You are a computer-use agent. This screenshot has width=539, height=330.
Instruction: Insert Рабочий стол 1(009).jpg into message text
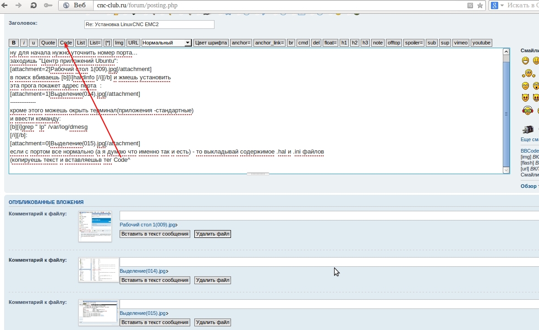click(x=155, y=234)
